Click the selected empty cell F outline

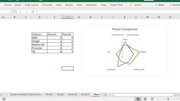(x=67, y=68)
